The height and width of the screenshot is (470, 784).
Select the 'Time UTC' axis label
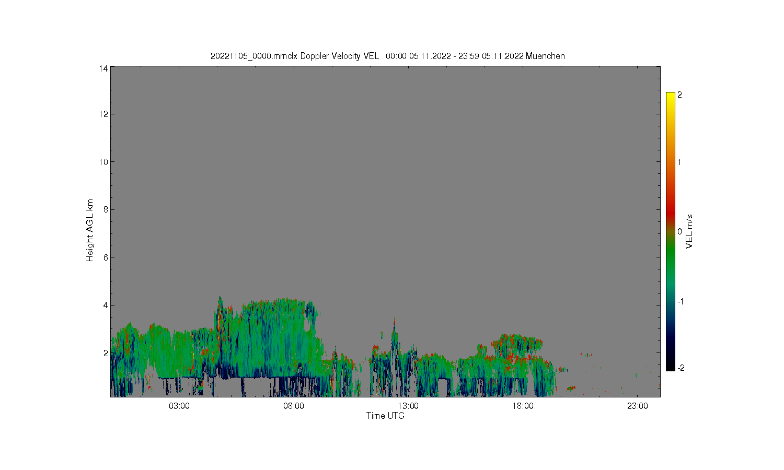click(x=385, y=416)
